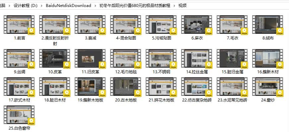Expand the chevron before 视频 in the path

click(174, 6)
